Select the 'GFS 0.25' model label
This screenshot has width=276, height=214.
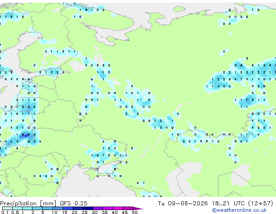click(x=74, y=204)
